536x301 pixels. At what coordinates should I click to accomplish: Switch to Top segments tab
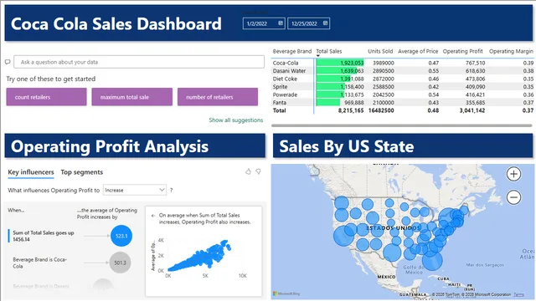click(x=82, y=172)
